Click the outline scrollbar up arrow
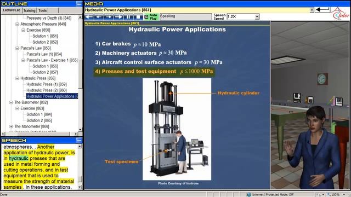This screenshot has height=197, width=351. point(80,18)
